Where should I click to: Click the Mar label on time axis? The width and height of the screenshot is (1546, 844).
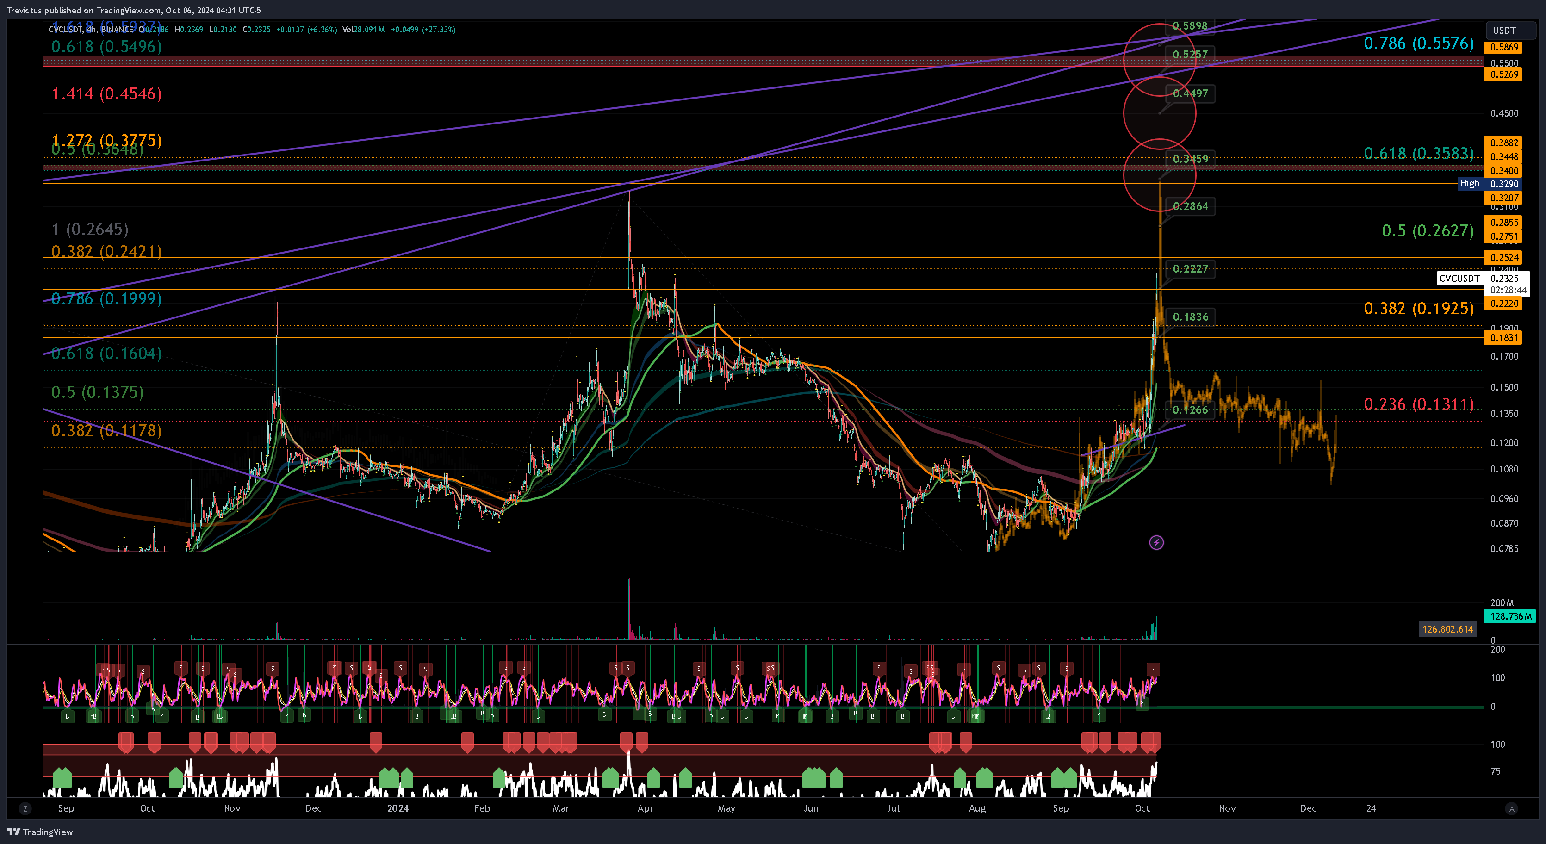560,808
